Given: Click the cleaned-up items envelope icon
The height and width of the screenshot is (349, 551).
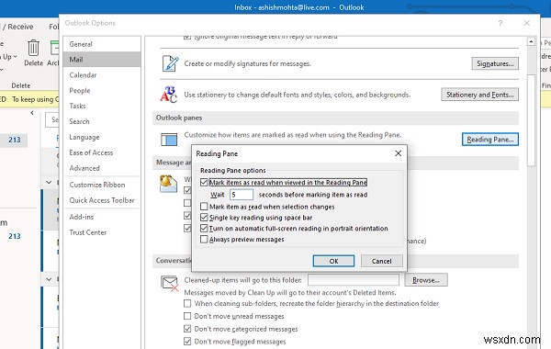Looking at the screenshot, I should 169,283.
